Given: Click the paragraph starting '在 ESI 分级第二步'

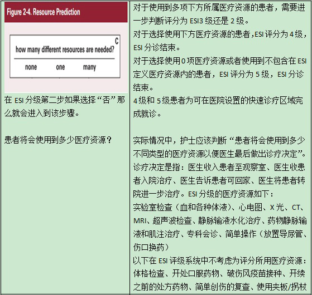Looking at the screenshot, I should [65, 107].
